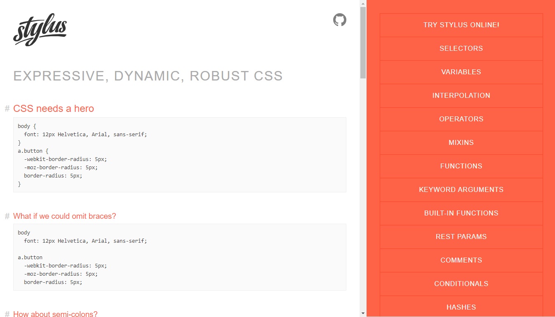
Task: Click the anchor # beside 'CSS needs a hero'
Action: click(7, 109)
